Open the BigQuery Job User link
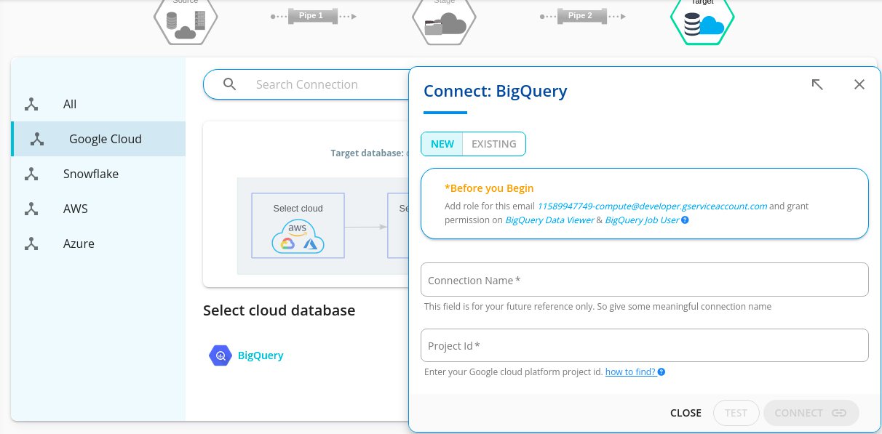This screenshot has height=434, width=882. (x=642, y=220)
